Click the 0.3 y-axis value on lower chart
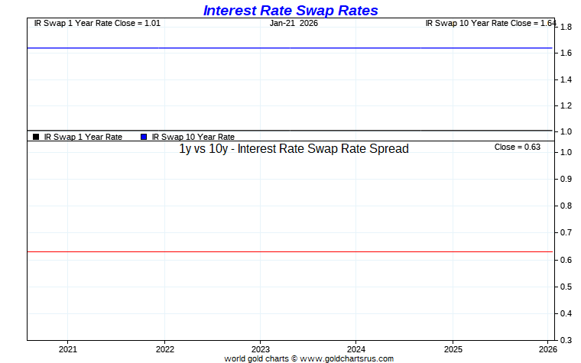Viewport: 581px width, 363px height. point(566,340)
